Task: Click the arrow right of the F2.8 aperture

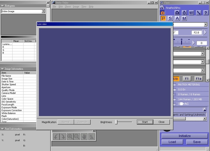Action: [205, 32]
